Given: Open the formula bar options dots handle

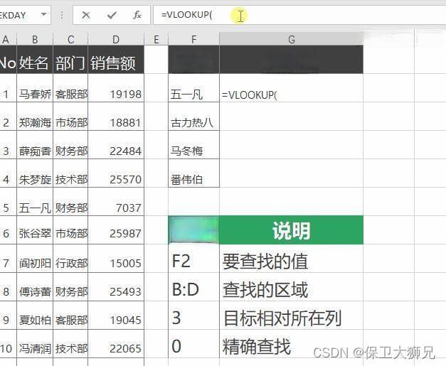Looking at the screenshot, I should click(61, 15).
